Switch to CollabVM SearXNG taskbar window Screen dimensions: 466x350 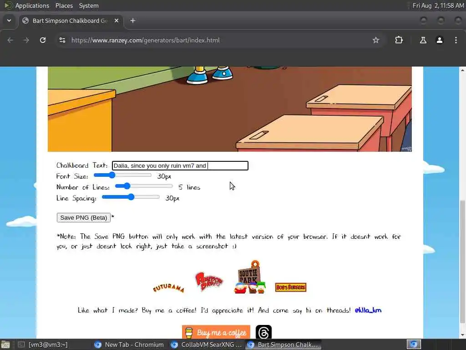[x=206, y=345]
